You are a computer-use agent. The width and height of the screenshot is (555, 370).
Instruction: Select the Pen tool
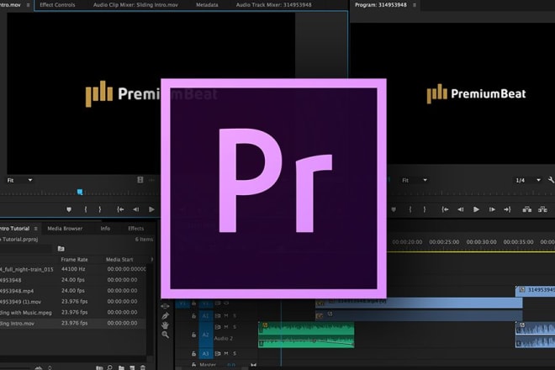(x=166, y=315)
